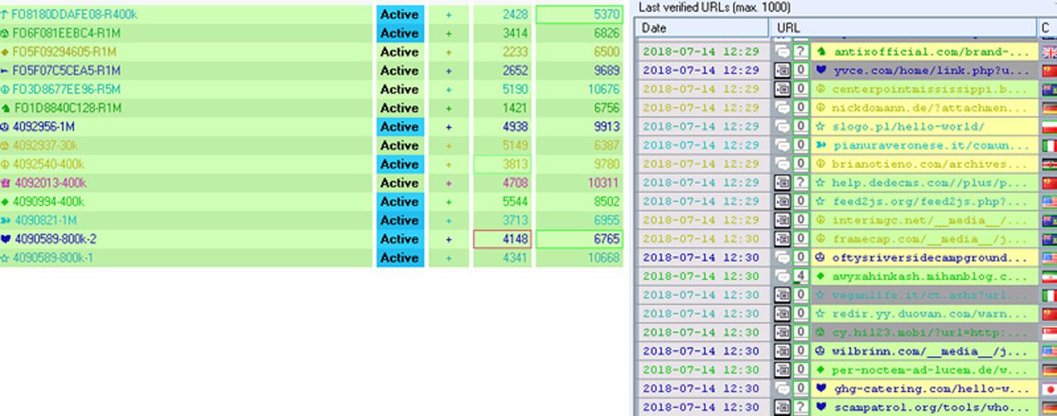Image resolution: width=1057 pixels, height=416 pixels.
Task: Click the heart icon beside project 4090589-800k-2
Action: (6, 239)
